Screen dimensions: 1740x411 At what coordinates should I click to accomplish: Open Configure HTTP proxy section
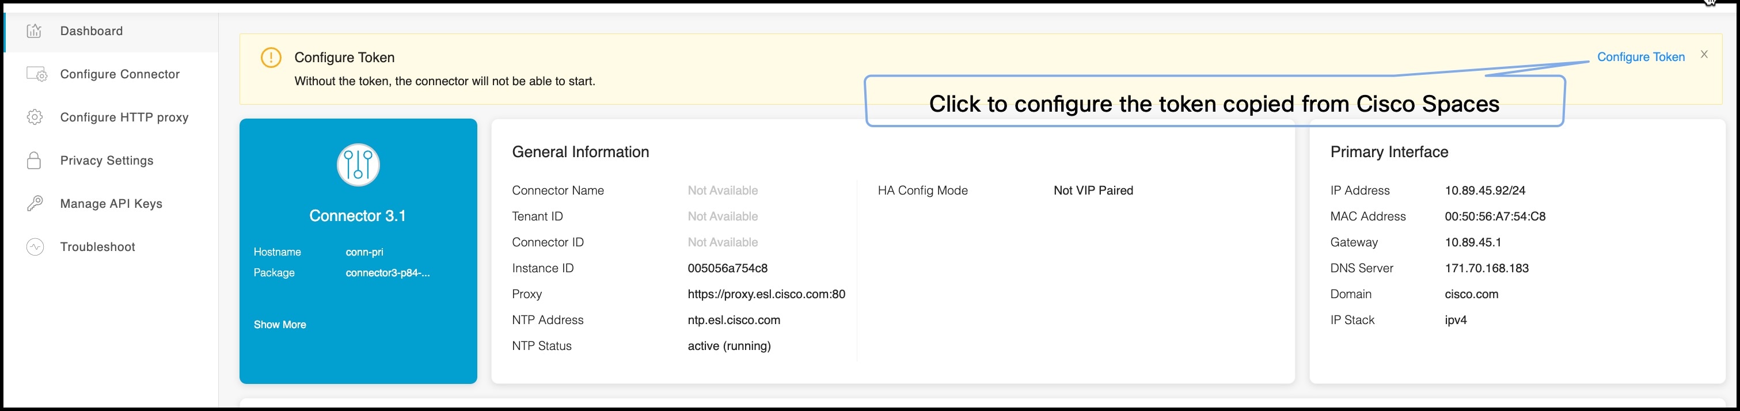tap(124, 117)
